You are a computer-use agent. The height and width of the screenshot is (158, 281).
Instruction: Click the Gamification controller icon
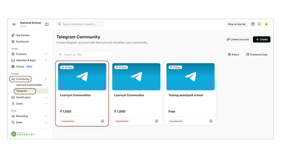coord(13,97)
